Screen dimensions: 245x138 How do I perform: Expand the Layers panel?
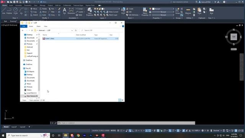pos(103,18)
